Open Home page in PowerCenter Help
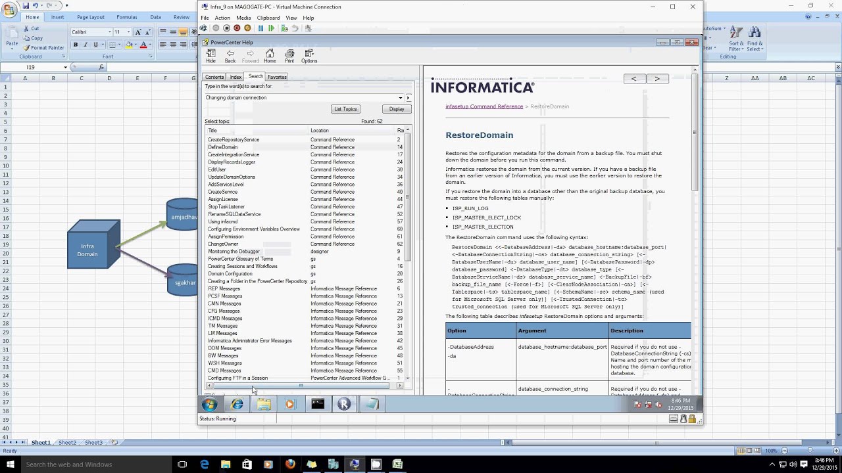Screen dimensions: 842x473 (270, 56)
